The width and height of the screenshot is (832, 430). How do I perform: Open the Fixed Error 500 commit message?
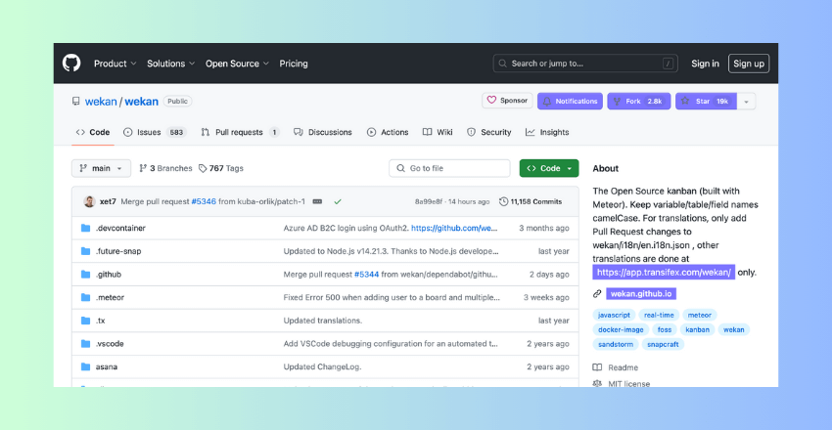pyautogui.click(x=392, y=298)
